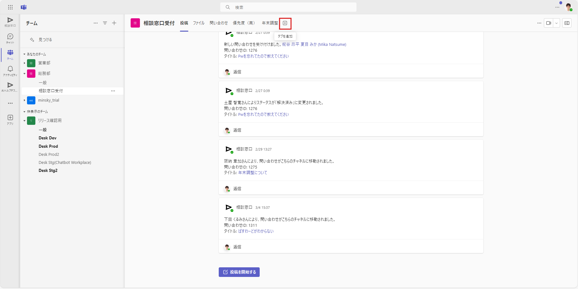Collapse 非表示のチーム section

coord(25,112)
